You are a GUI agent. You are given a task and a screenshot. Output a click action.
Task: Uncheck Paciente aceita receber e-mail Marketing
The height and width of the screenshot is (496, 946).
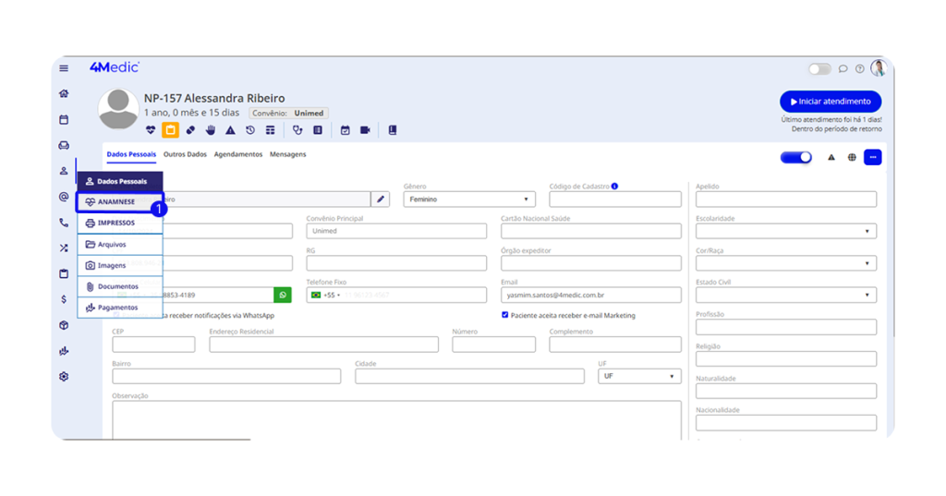click(x=505, y=315)
